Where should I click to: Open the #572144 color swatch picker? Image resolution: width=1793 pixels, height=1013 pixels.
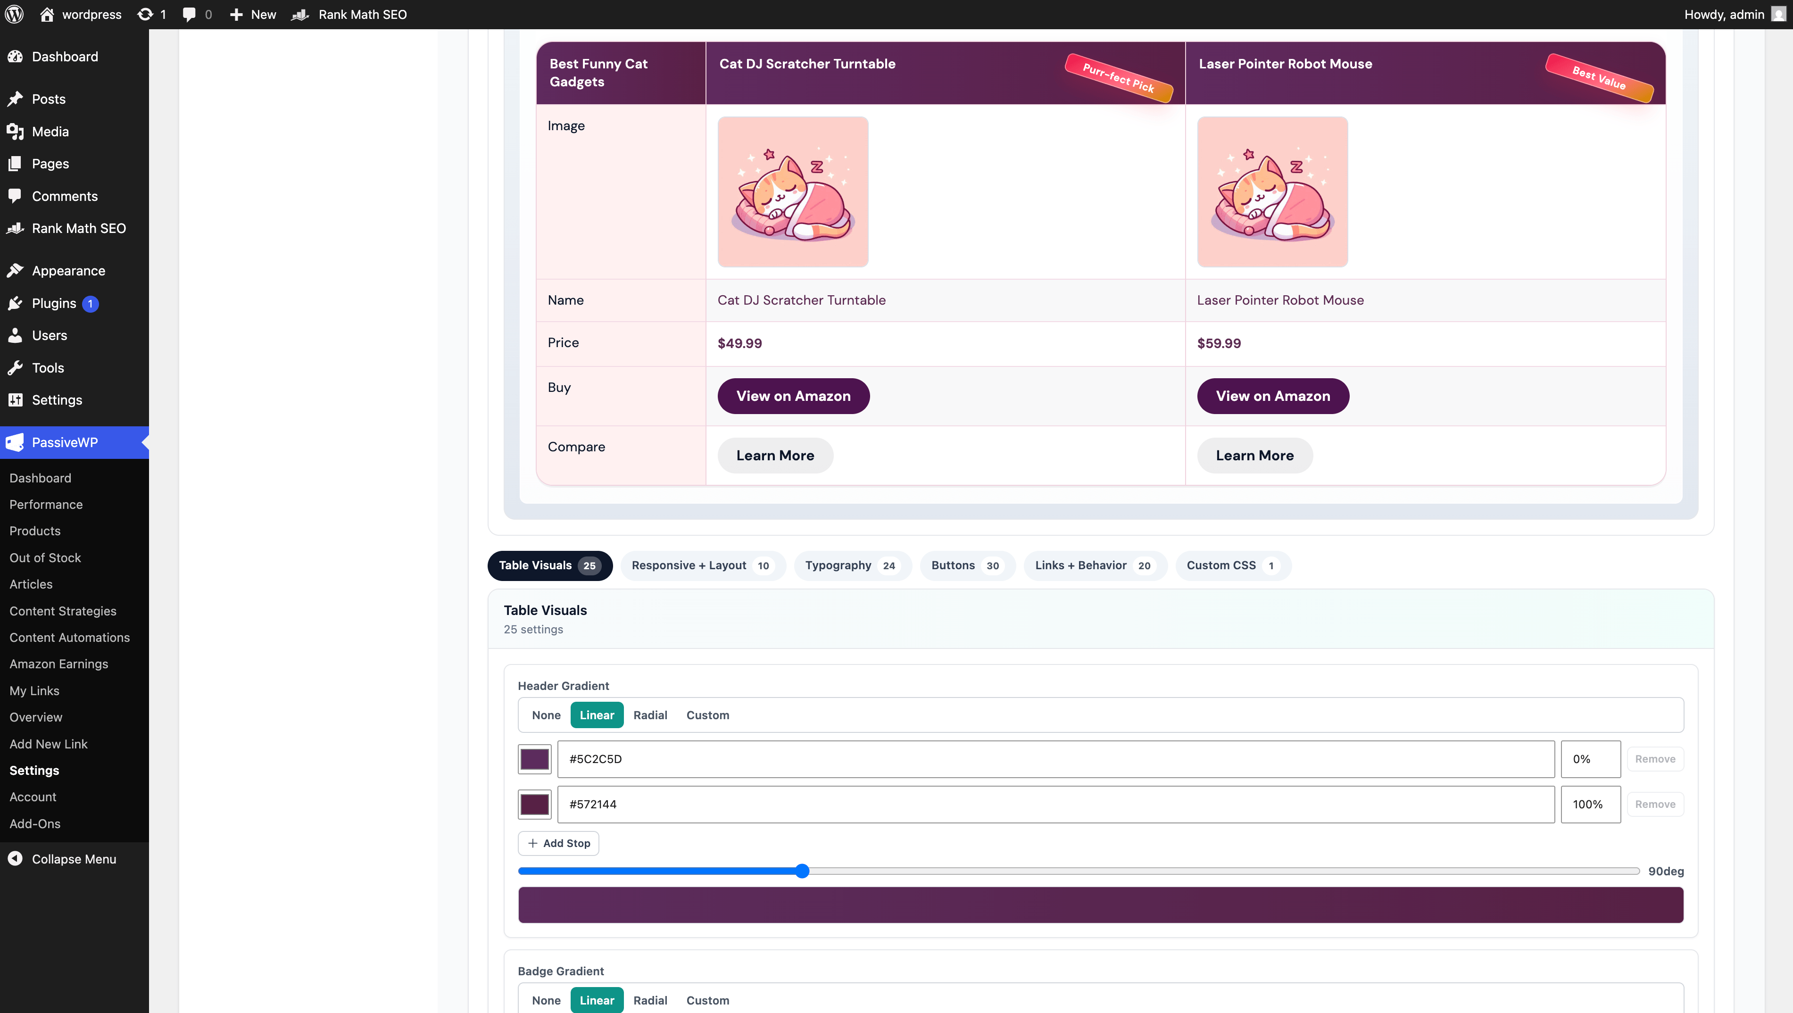coord(534,804)
